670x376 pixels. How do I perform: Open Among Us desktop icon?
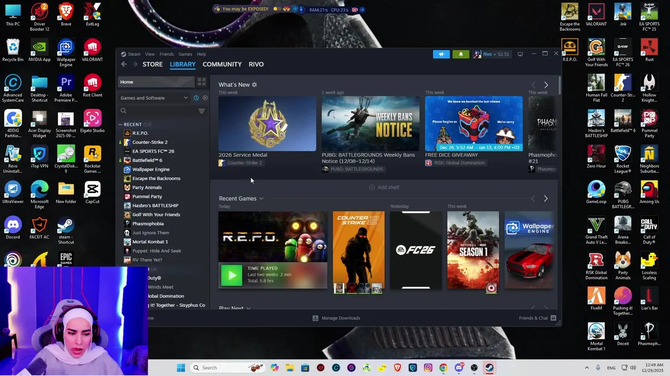[649, 192]
